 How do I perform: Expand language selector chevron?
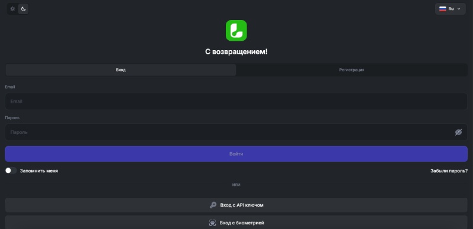coord(459,9)
